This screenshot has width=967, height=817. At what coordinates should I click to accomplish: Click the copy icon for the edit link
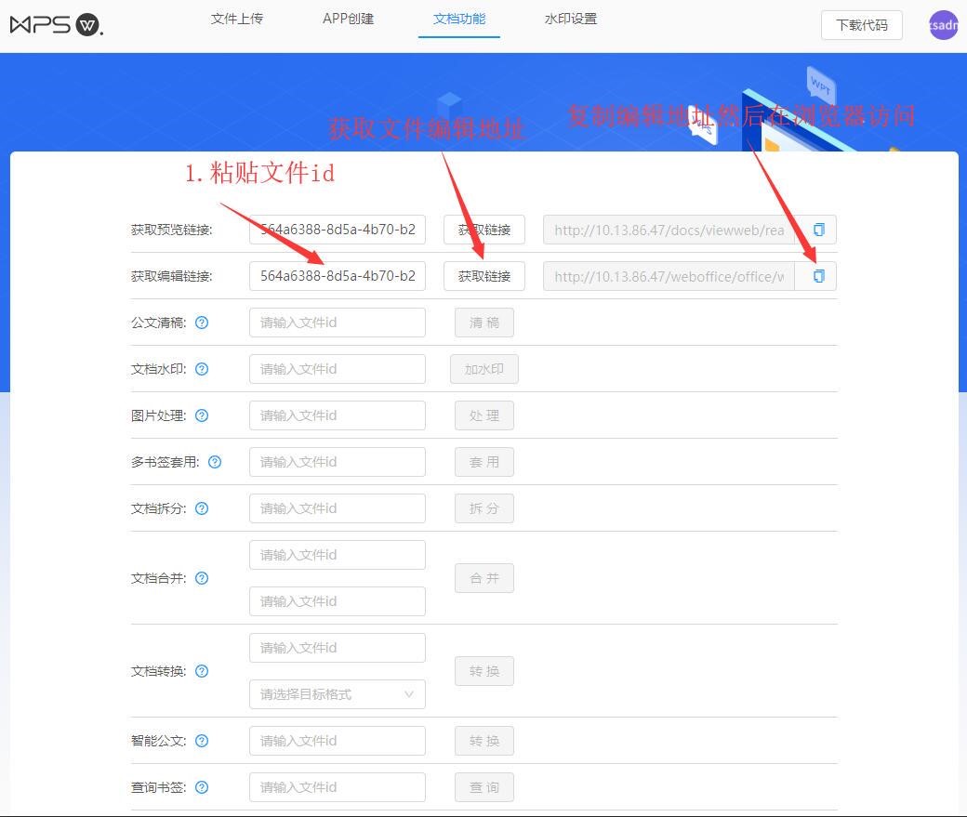(818, 276)
